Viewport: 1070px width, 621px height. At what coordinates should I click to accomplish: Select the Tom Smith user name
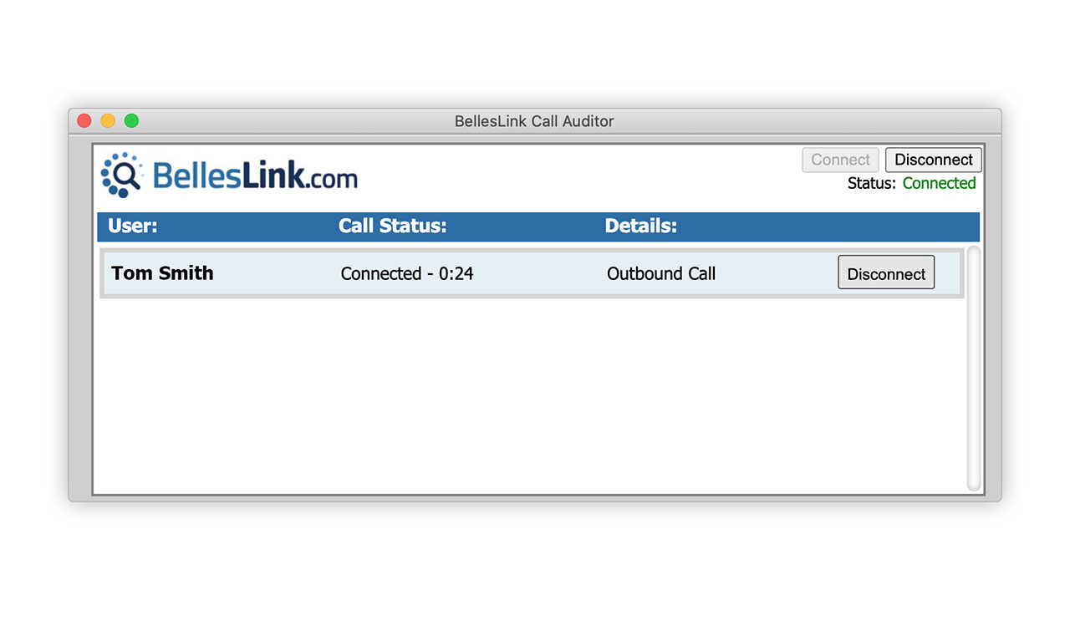tap(162, 273)
